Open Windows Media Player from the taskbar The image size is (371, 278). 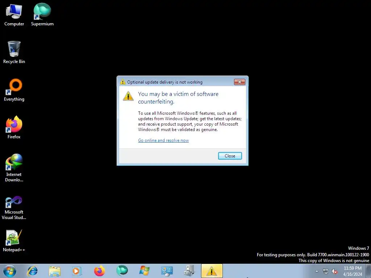(x=77, y=271)
